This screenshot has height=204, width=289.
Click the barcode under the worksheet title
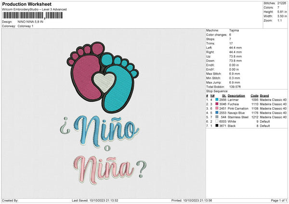click(33, 15)
